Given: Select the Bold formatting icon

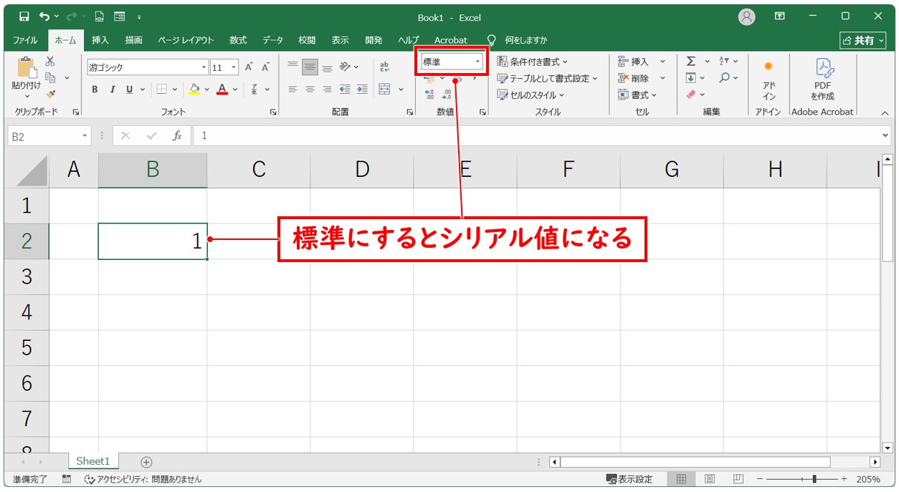Looking at the screenshot, I should 94,90.
